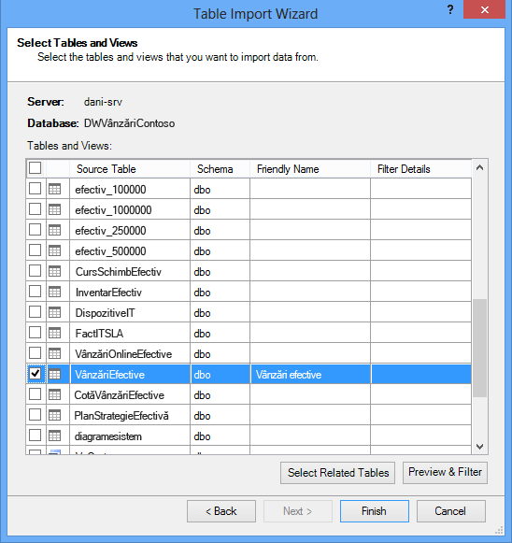Select the 'VânzăriEfective' source table name

pos(109,375)
